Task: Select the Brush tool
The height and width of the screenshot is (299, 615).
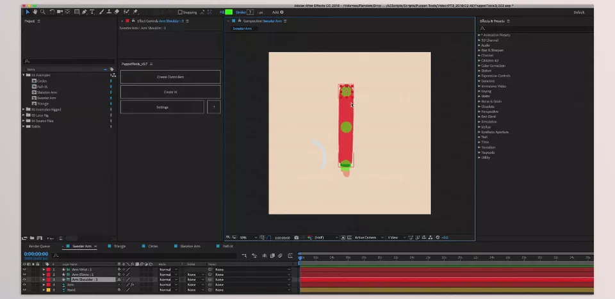Action: pyautogui.click(x=102, y=12)
